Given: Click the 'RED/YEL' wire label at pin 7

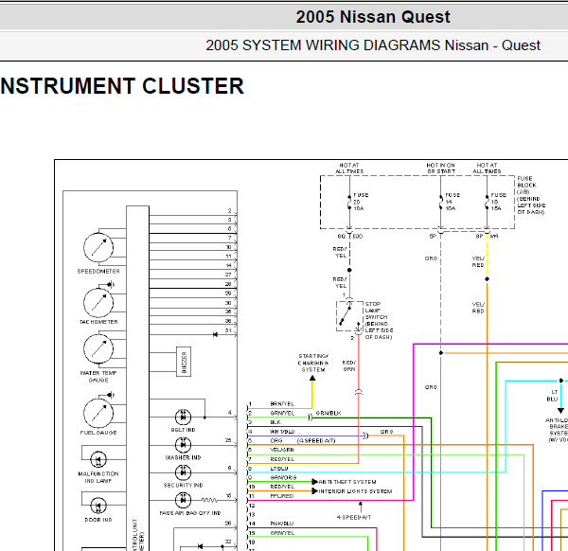Looking at the screenshot, I should click(x=282, y=459).
